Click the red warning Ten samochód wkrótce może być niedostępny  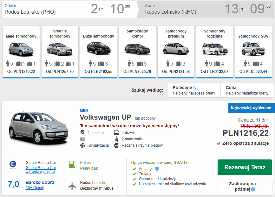tap(129, 126)
